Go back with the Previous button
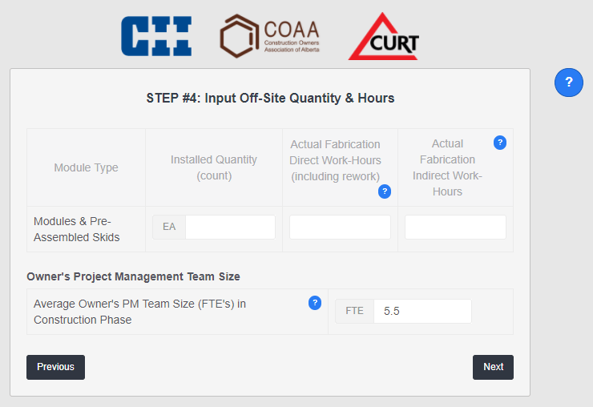Viewport: 593px width, 407px height. pyautogui.click(x=55, y=367)
